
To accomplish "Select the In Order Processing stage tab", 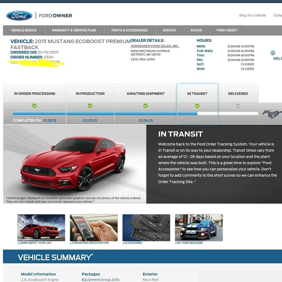I will (34, 93).
